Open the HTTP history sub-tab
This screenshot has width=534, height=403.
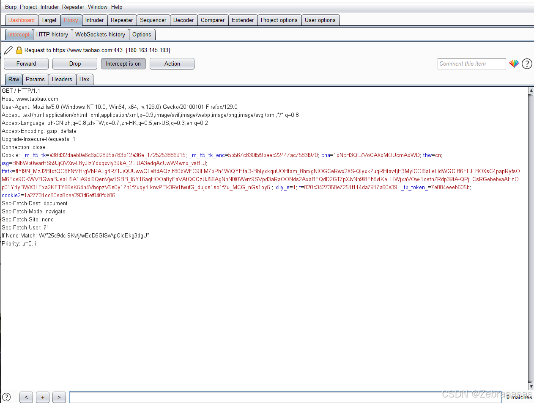point(52,34)
